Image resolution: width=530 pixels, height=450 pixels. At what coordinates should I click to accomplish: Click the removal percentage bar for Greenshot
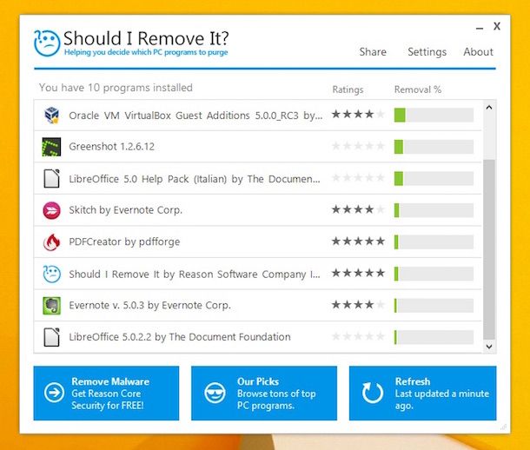(434, 147)
